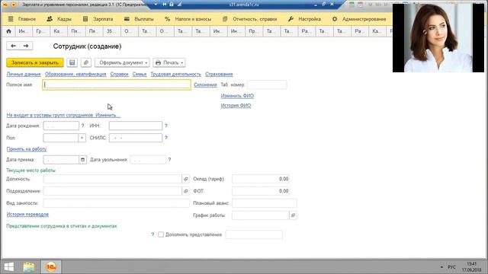Click the forward navigation arrow

pos(26,46)
